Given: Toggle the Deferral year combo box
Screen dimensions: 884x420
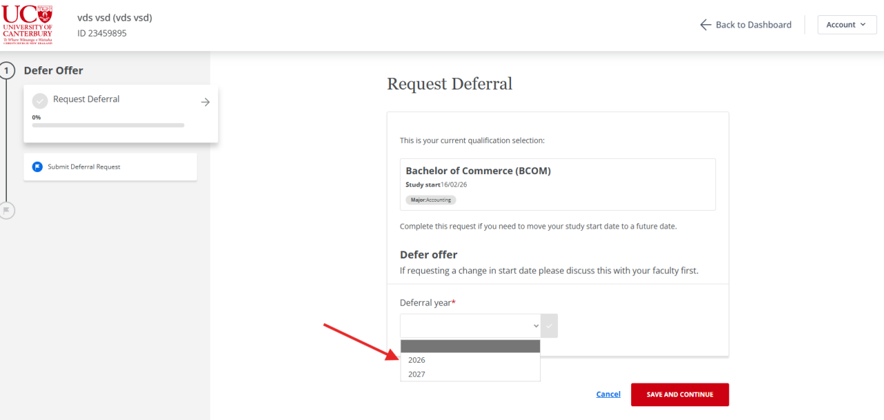Looking at the screenshot, I should (x=470, y=325).
